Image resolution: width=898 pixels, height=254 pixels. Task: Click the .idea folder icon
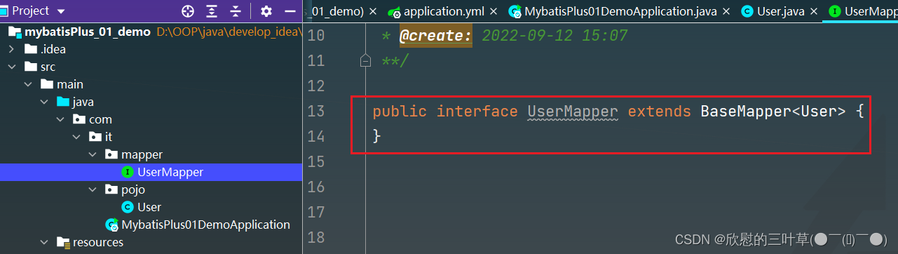(30, 49)
